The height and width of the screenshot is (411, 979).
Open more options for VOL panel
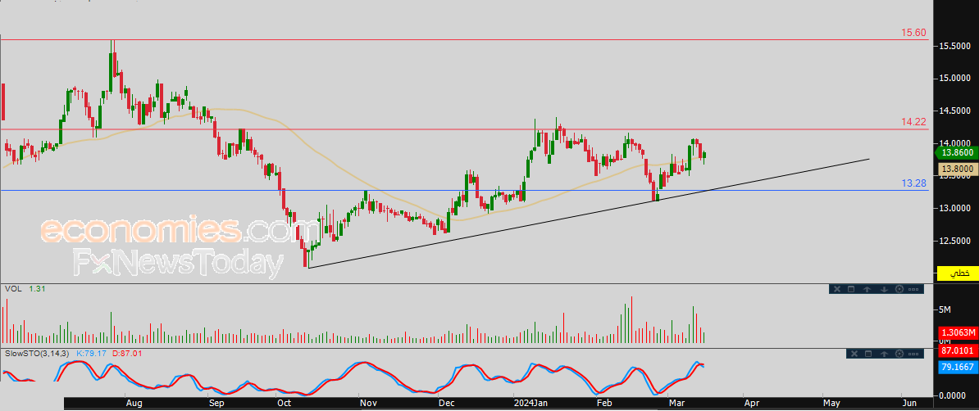[913, 289]
